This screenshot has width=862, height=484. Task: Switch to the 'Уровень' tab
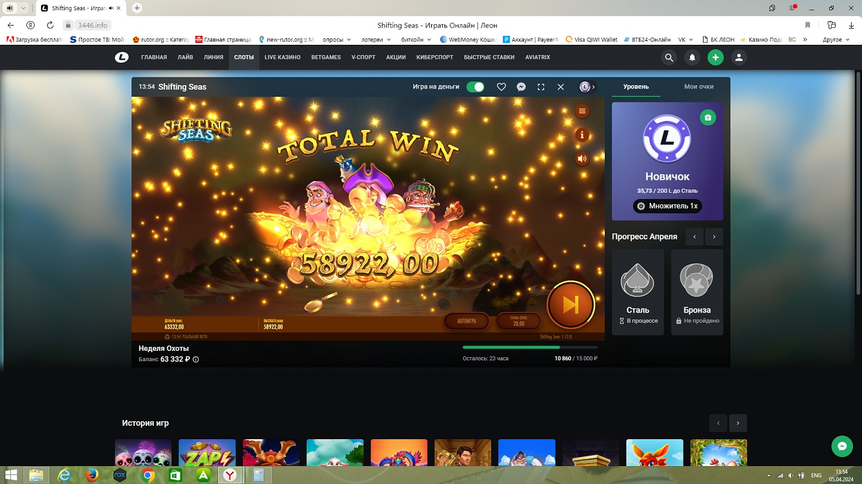636,87
